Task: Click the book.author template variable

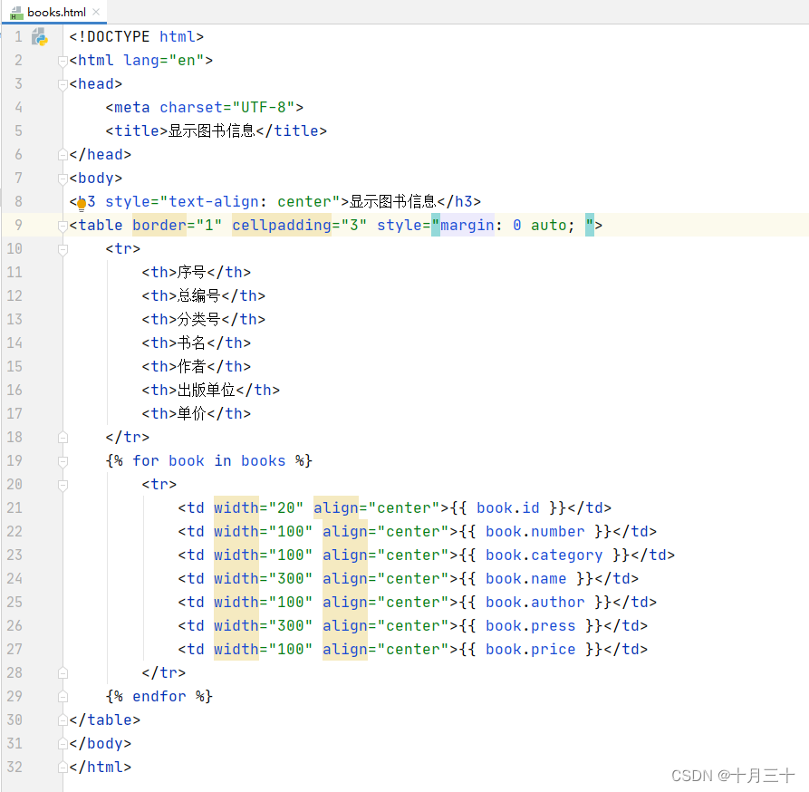Action: coord(535,602)
